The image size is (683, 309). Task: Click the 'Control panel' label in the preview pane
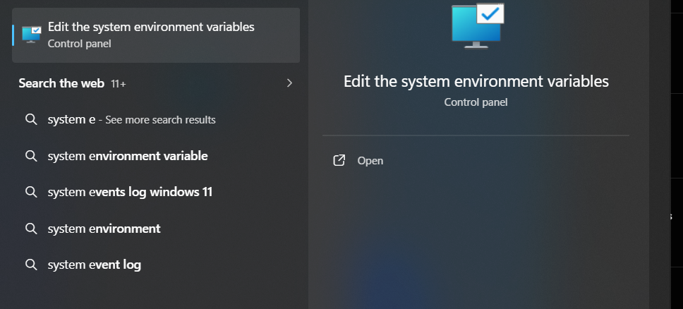pyautogui.click(x=476, y=102)
